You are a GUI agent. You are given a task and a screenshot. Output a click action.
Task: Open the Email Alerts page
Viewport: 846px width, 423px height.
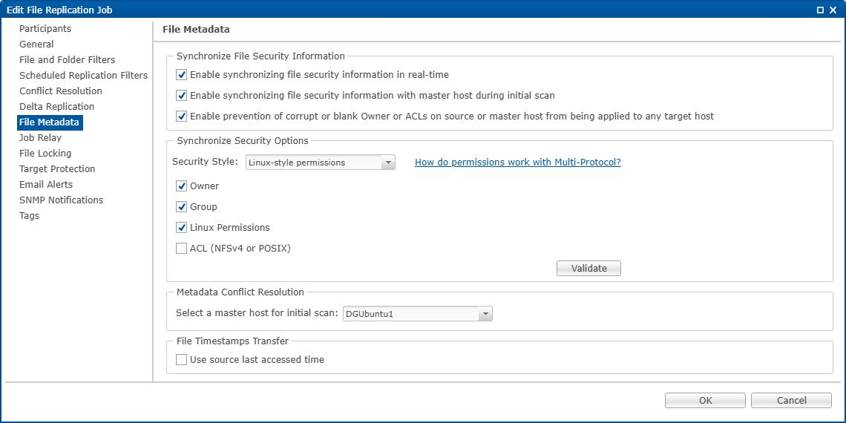pos(46,185)
